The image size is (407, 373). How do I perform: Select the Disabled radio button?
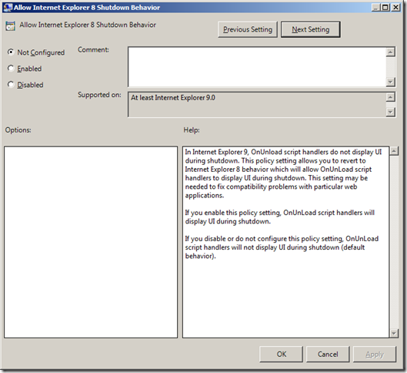[x=11, y=85]
